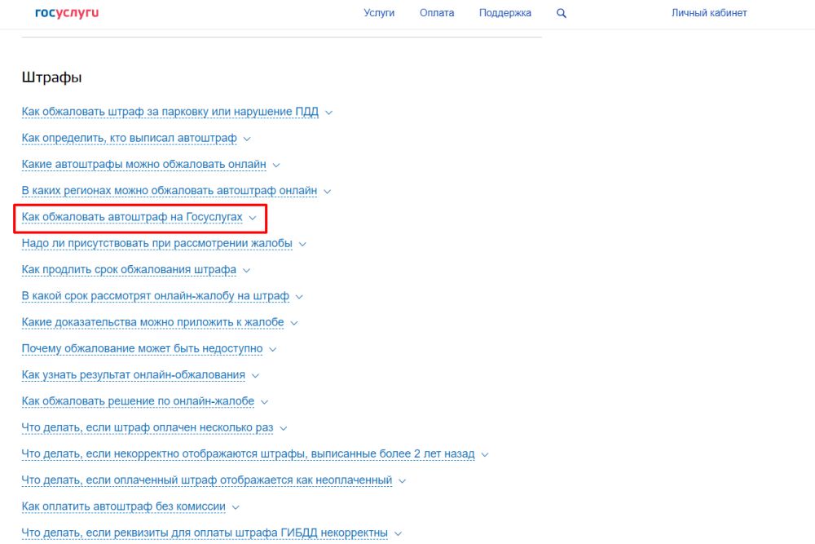Open 'Как продлить срок обжалования штрафа'

click(129, 270)
